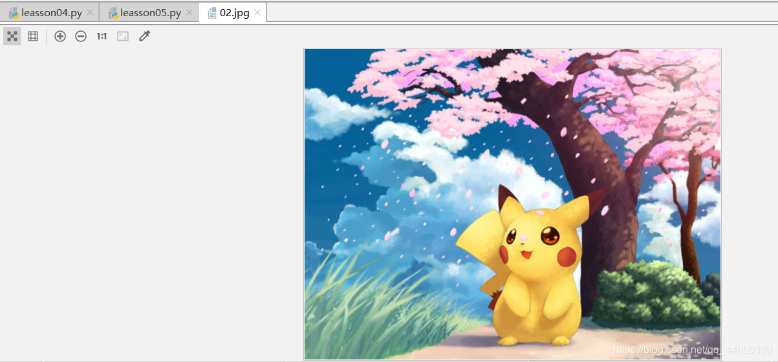Close the leasson05.py tab

coord(188,12)
